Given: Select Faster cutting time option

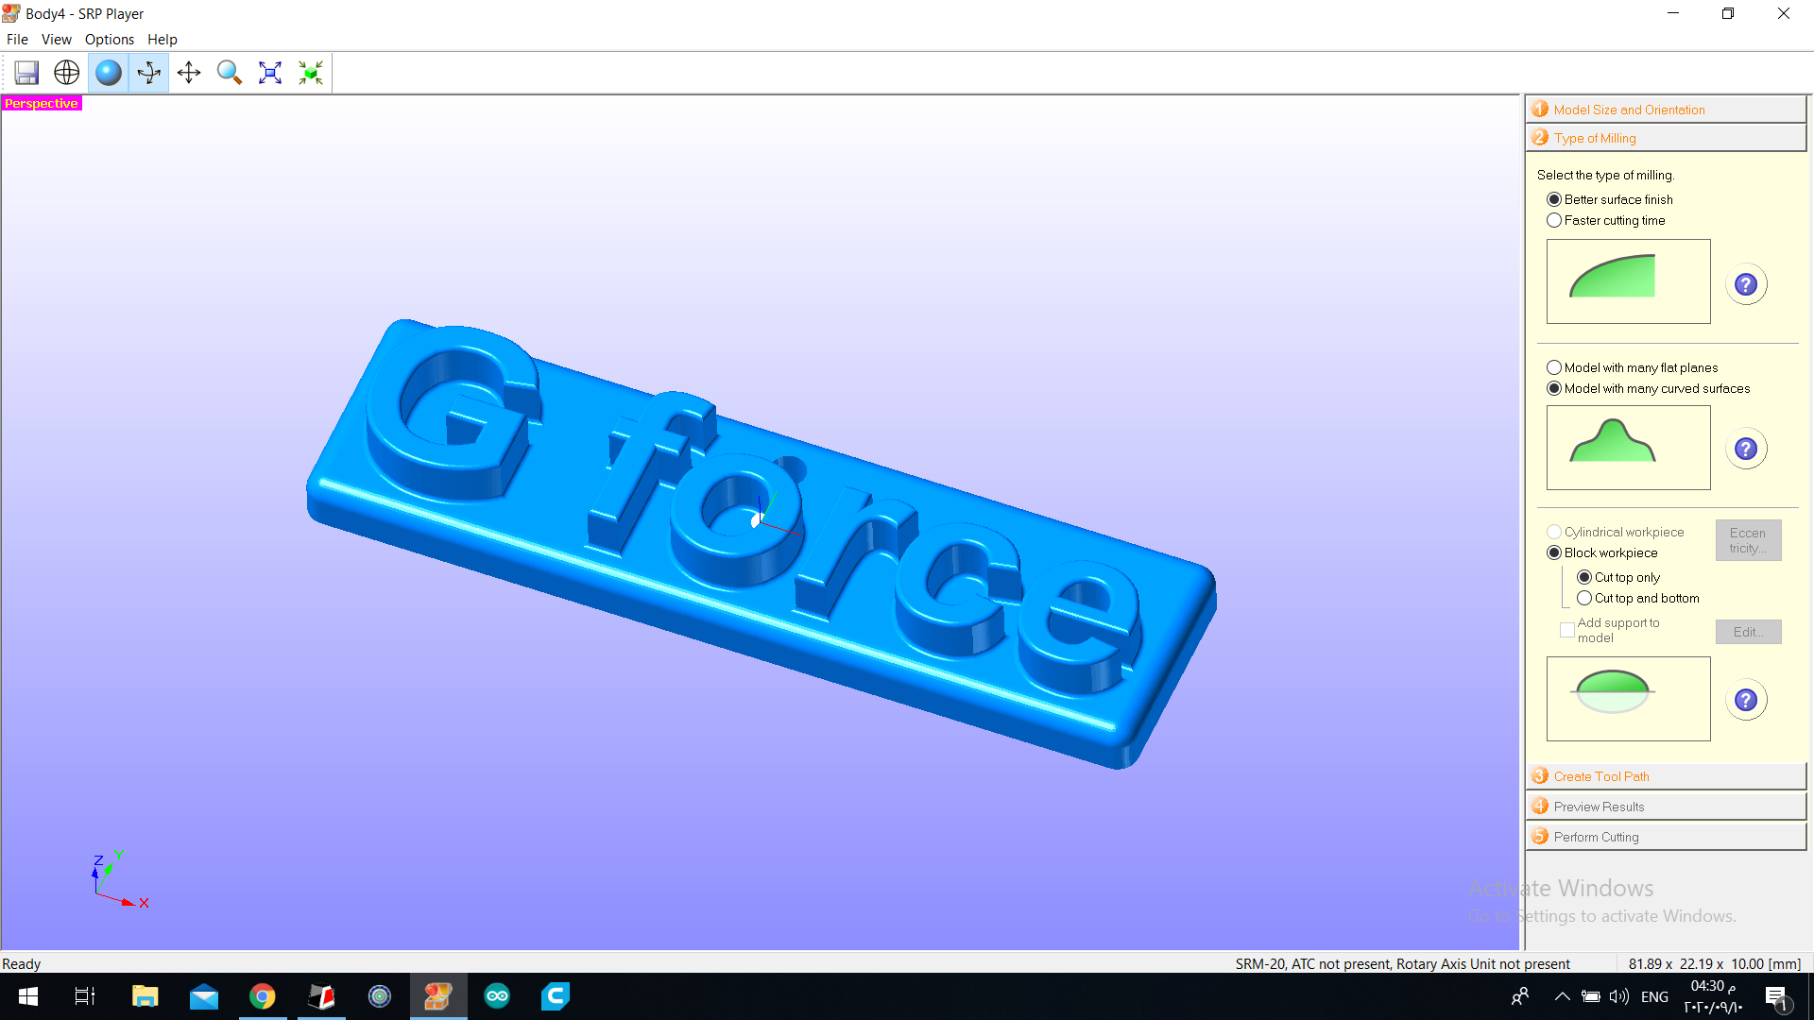Looking at the screenshot, I should [x=1554, y=220].
